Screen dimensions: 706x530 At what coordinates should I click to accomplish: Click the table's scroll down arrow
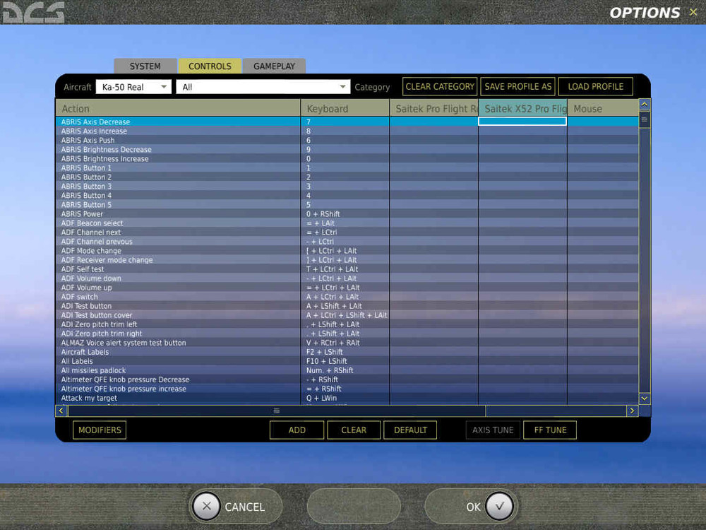[x=645, y=399]
